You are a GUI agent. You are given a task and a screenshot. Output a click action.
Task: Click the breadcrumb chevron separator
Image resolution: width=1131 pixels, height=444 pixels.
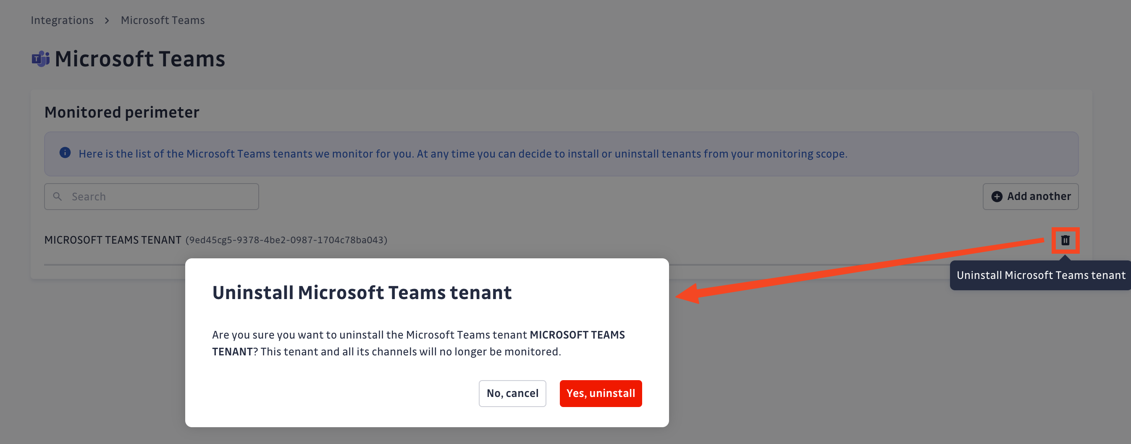pyautogui.click(x=107, y=21)
